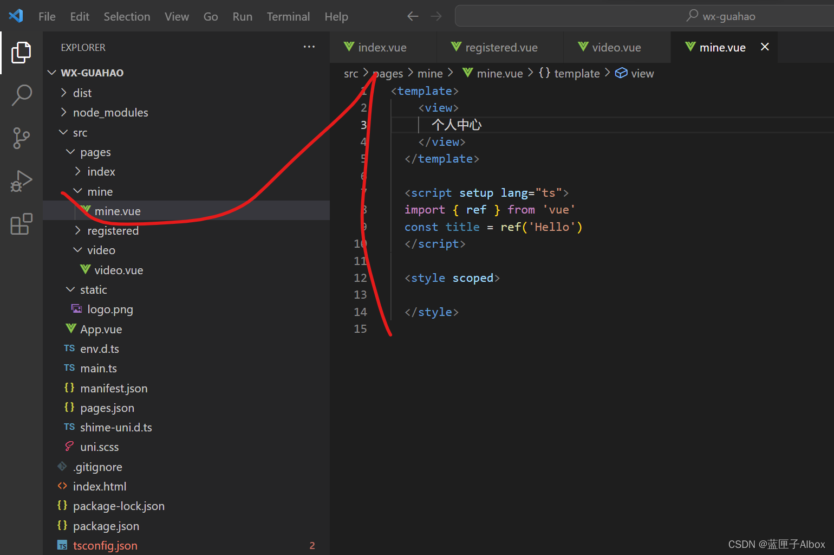The height and width of the screenshot is (555, 834).
Task: Click the image icon beside logo.png
Action: (x=76, y=308)
